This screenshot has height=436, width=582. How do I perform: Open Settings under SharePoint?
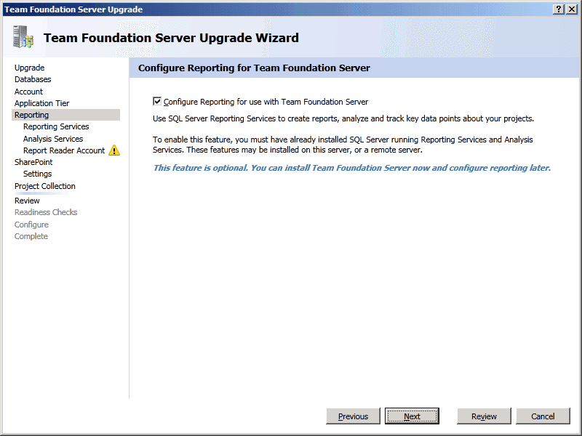tap(38, 174)
